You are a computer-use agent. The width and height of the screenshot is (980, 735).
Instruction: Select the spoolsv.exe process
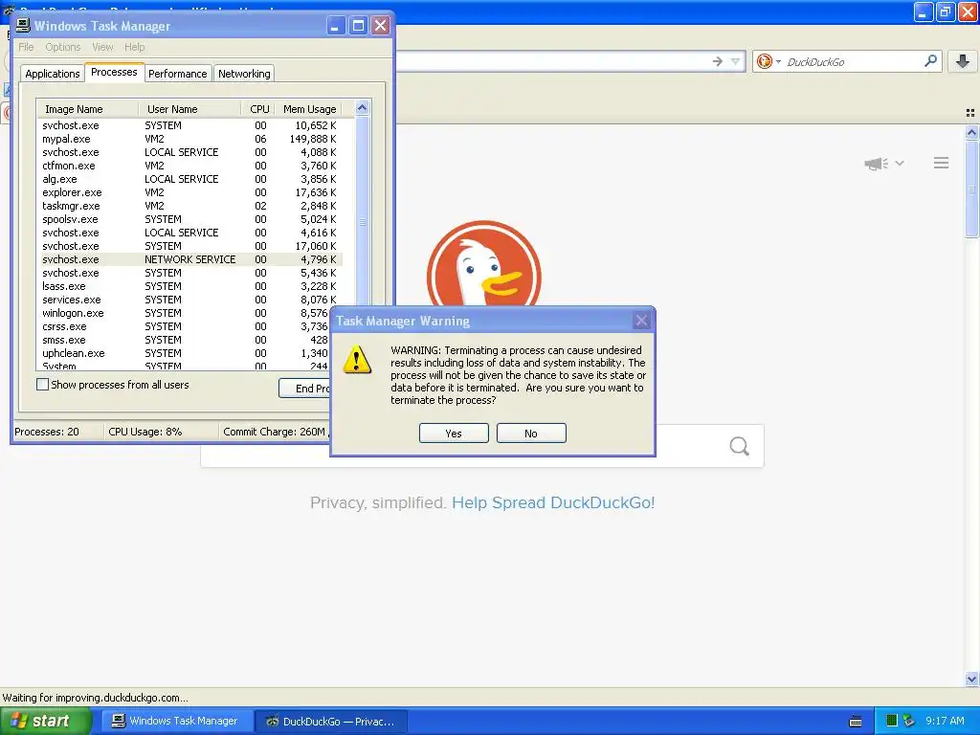click(x=190, y=219)
